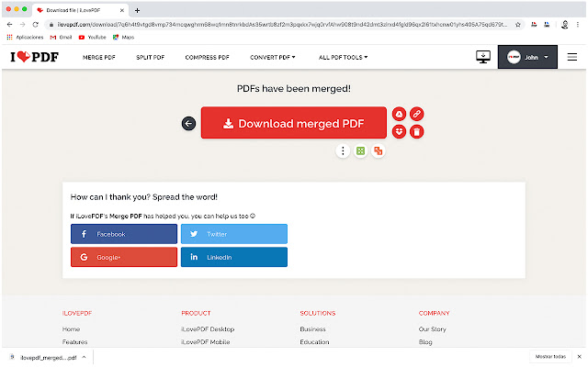Open the Split PDF menu item
The width and height of the screenshot is (588, 367).
click(150, 57)
